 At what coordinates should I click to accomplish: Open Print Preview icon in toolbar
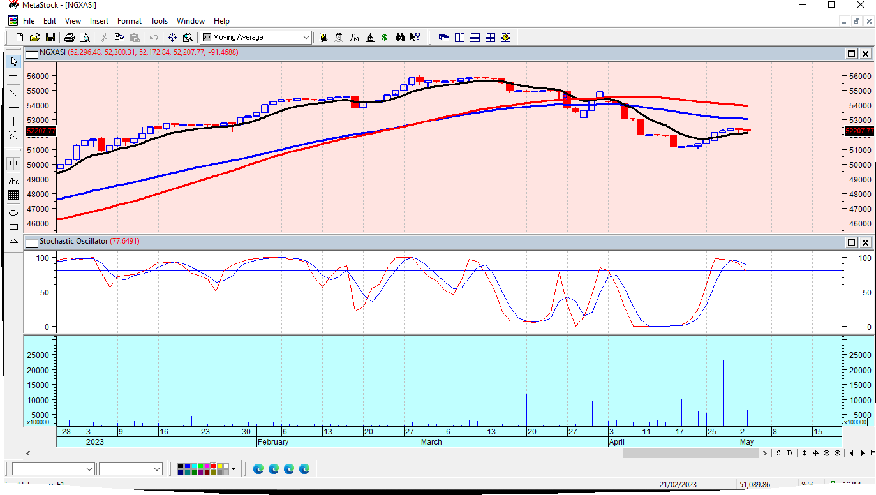pos(85,38)
